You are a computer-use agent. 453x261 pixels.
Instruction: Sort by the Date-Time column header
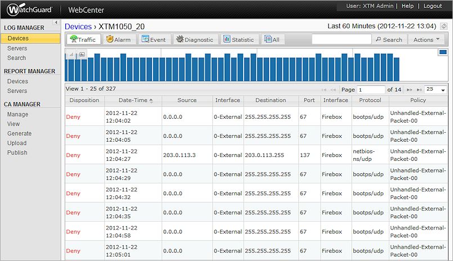[132, 100]
